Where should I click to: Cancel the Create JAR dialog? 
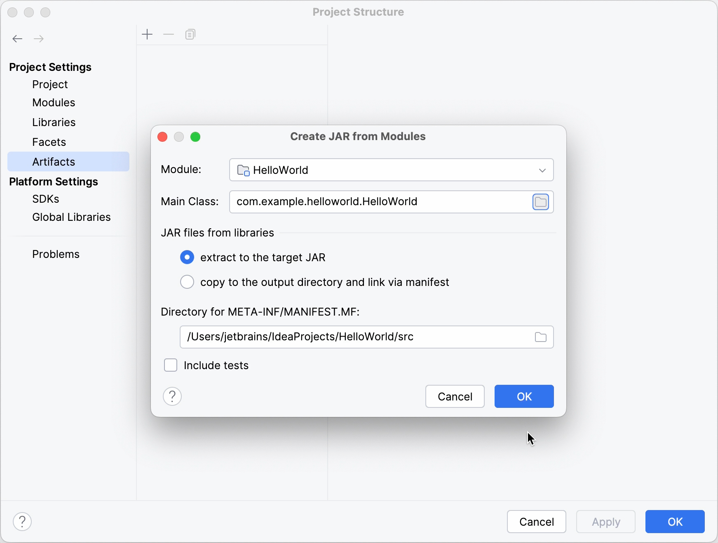(x=455, y=396)
